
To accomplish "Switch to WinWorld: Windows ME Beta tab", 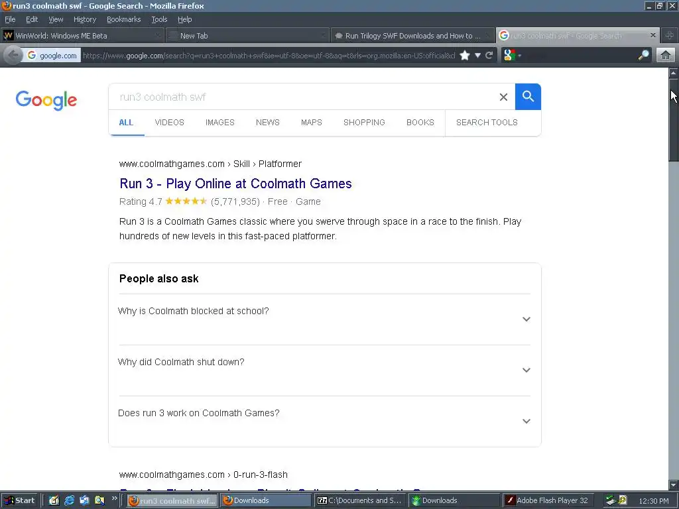I will pyautogui.click(x=82, y=36).
